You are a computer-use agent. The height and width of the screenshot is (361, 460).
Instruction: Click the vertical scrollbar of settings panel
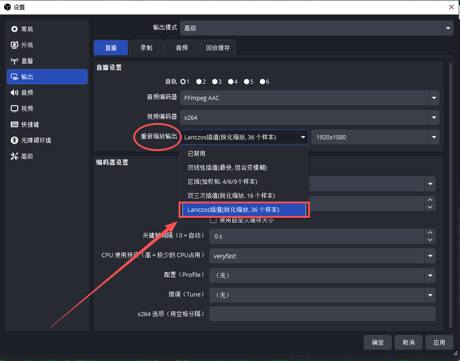(451, 187)
